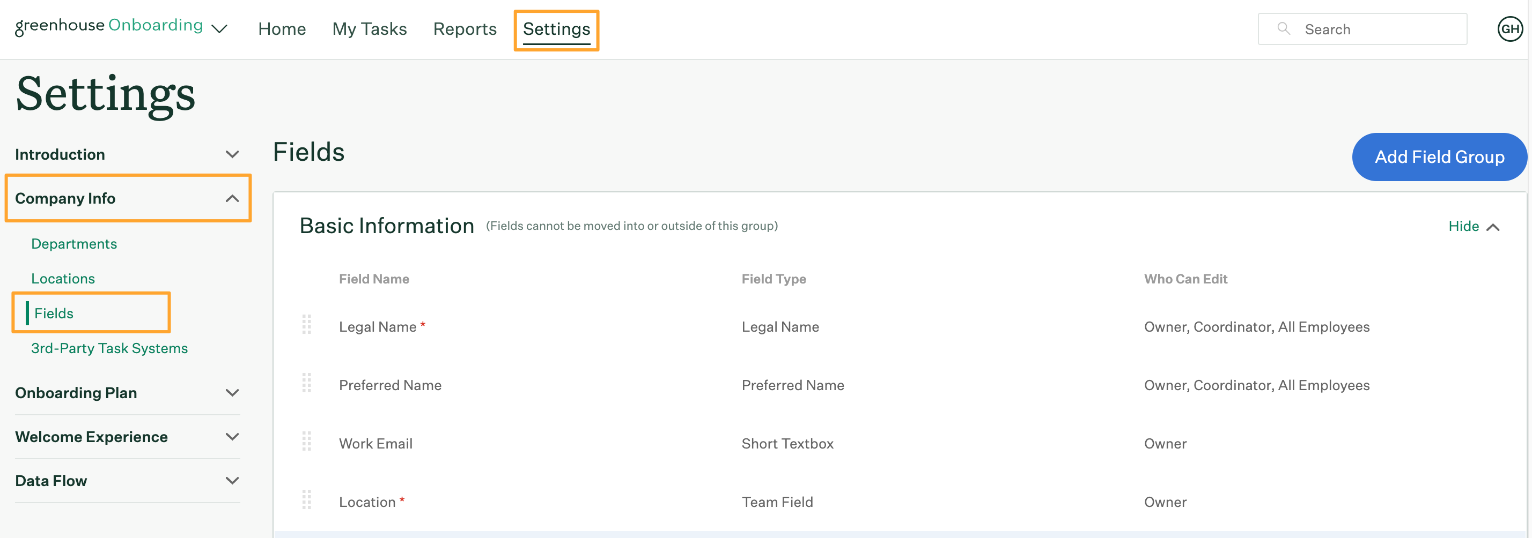This screenshot has height=538, width=1532.
Task: Select the Legal Name field name
Action: [x=378, y=327]
